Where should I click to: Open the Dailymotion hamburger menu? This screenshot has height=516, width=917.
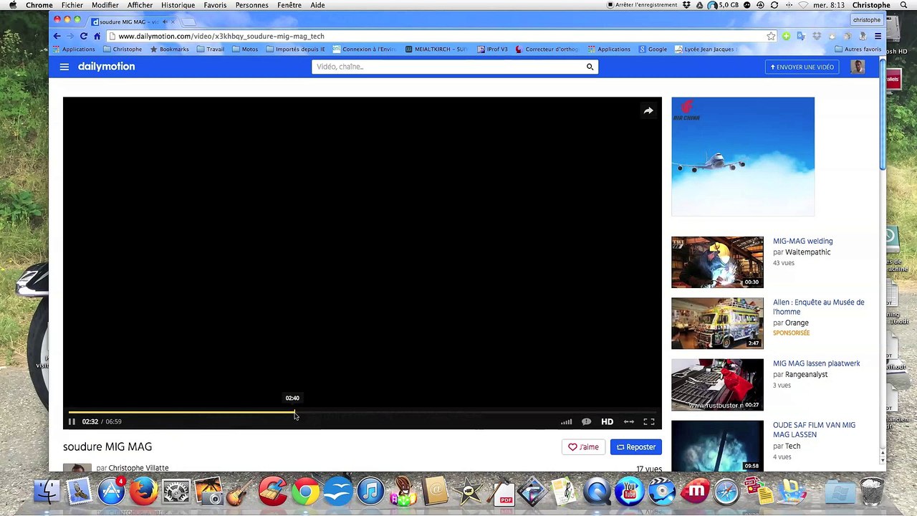pos(64,67)
